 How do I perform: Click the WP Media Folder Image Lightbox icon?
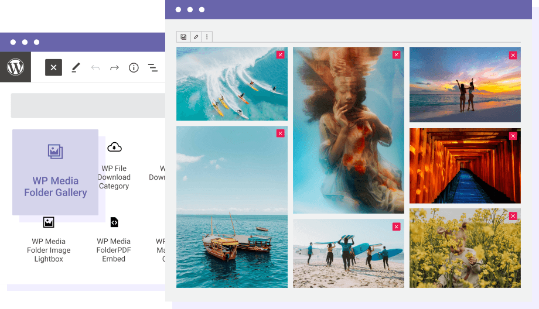[49, 222]
